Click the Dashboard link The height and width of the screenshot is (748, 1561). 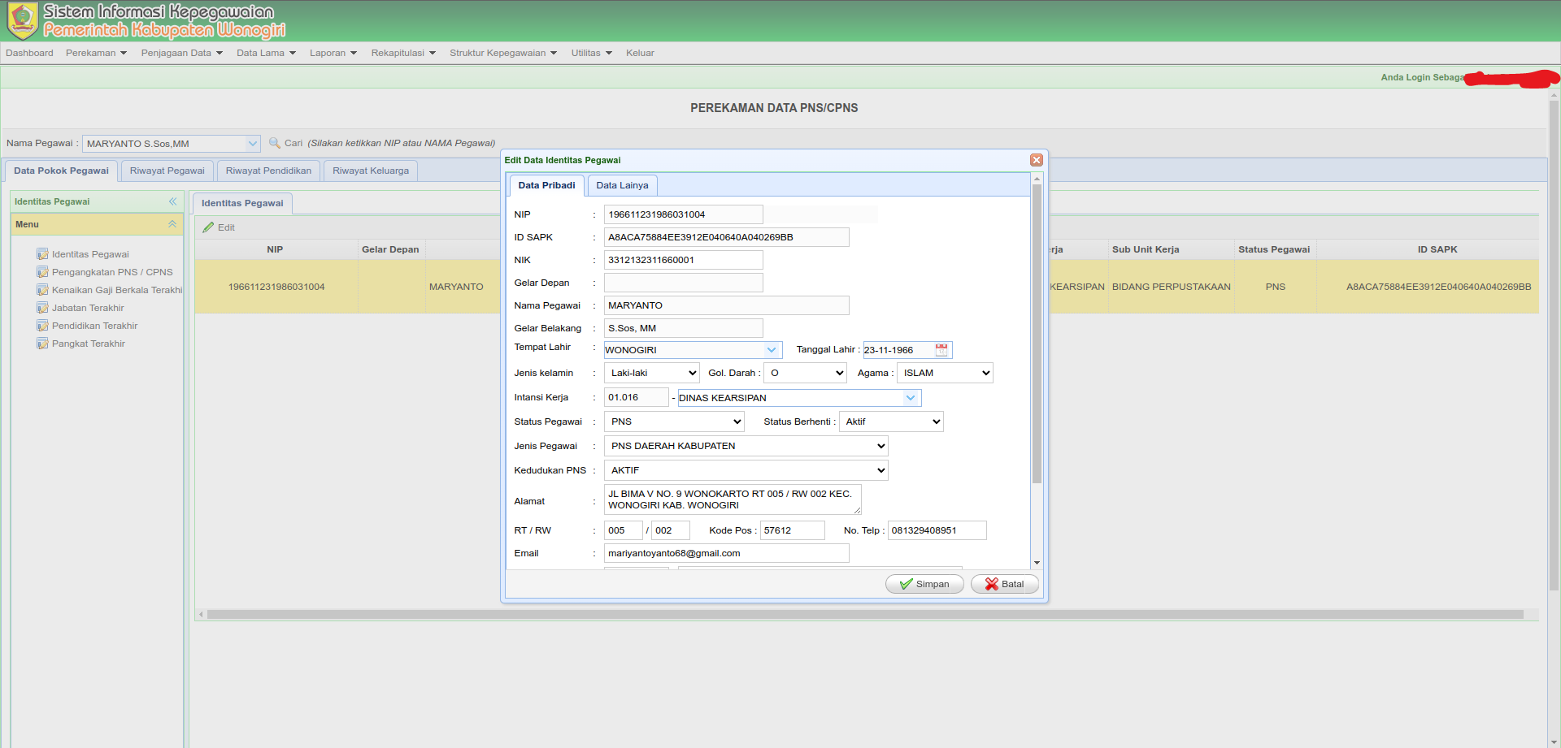coord(29,53)
